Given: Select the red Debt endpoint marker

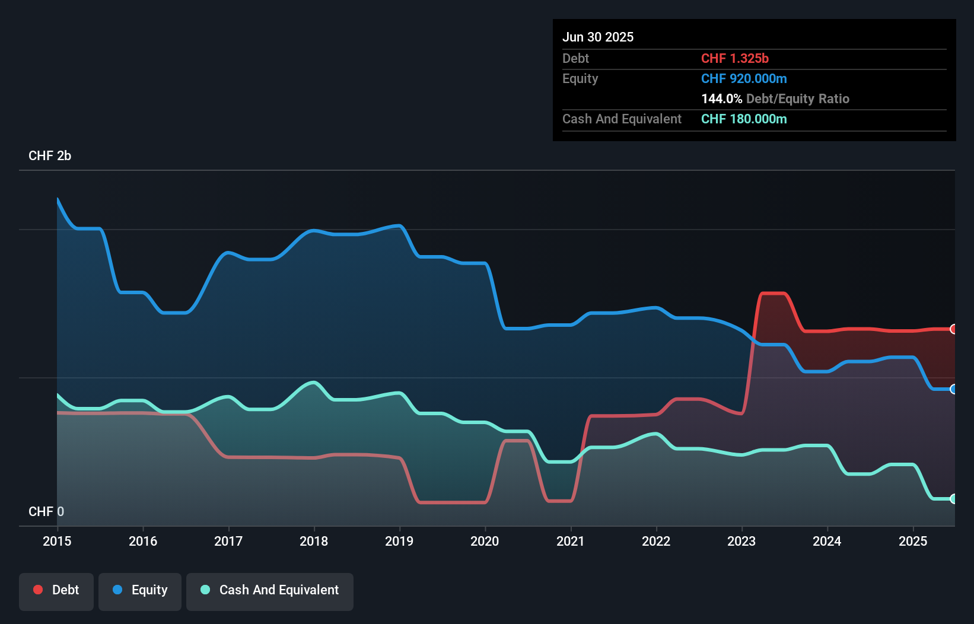Looking at the screenshot, I should pyautogui.click(x=953, y=329).
